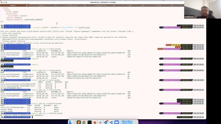Click the install Proceed (y/N) confirmation line
The width and height of the screenshot is (221, 124).
click(x=67, y=31)
